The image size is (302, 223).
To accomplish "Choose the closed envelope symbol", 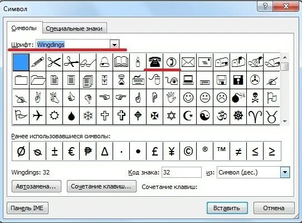I will click(x=188, y=62).
